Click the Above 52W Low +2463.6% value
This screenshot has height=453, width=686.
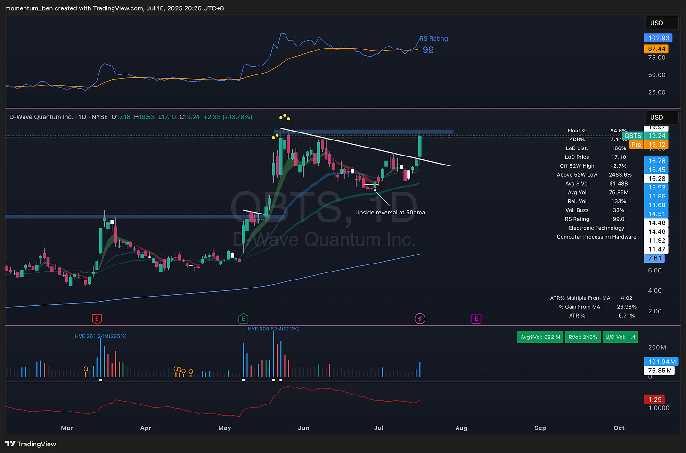point(619,175)
